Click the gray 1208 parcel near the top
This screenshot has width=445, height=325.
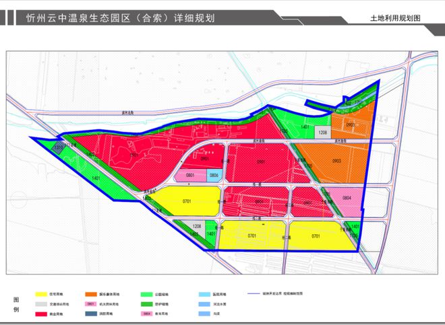pos(323,133)
